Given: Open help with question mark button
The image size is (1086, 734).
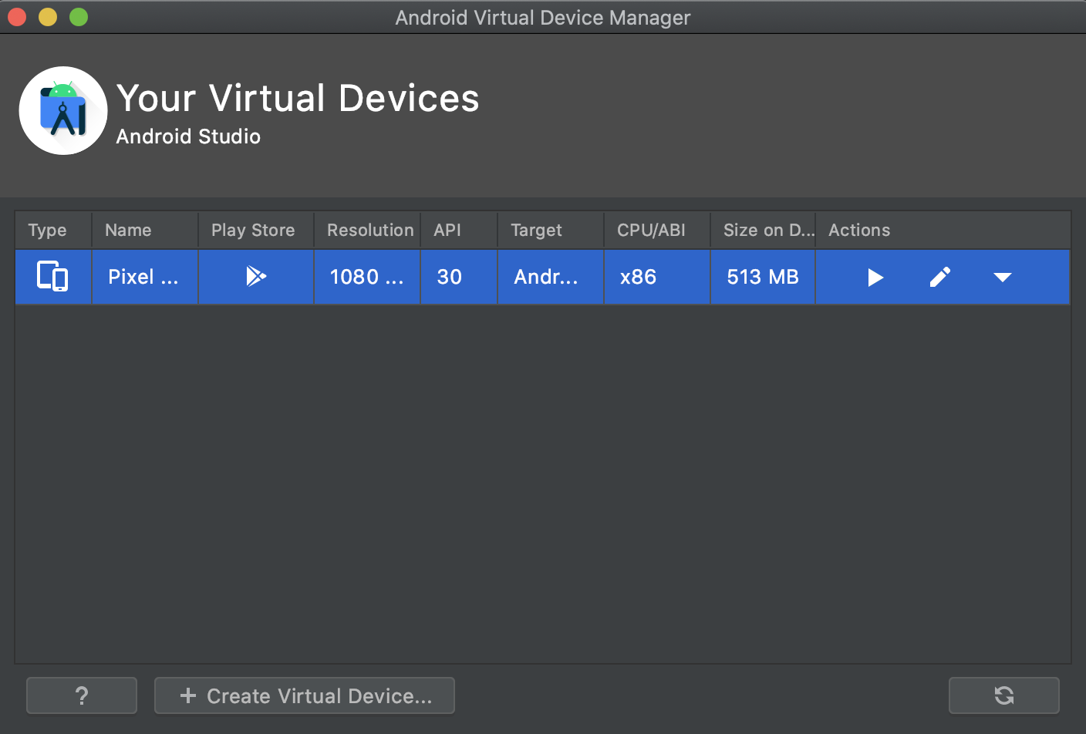Looking at the screenshot, I should [82, 695].
